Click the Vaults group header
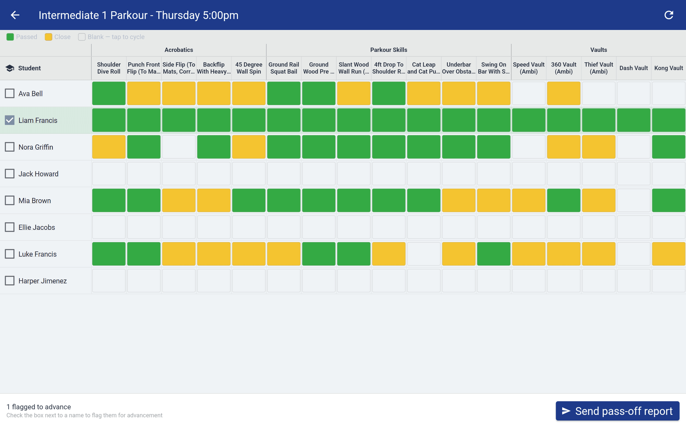This screenshot has height=428, width=686. pos(599,50)
